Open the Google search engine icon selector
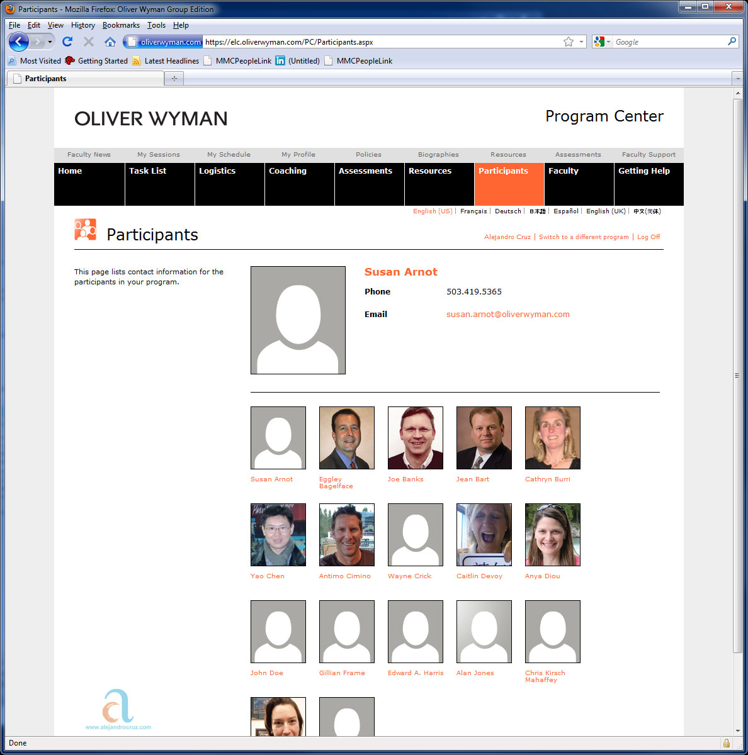 [x=602, y=42]
